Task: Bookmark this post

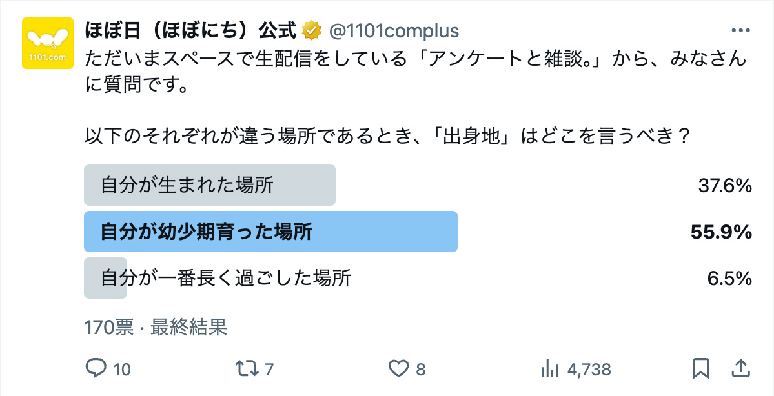Action: point(700,368)
